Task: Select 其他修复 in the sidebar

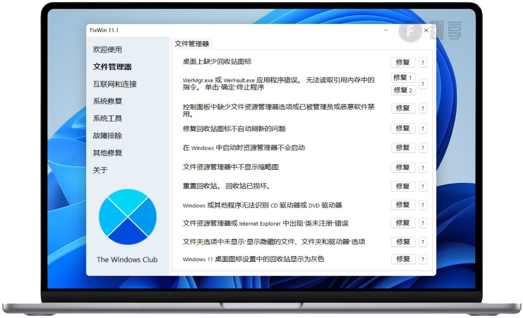Action: [107, 153]
